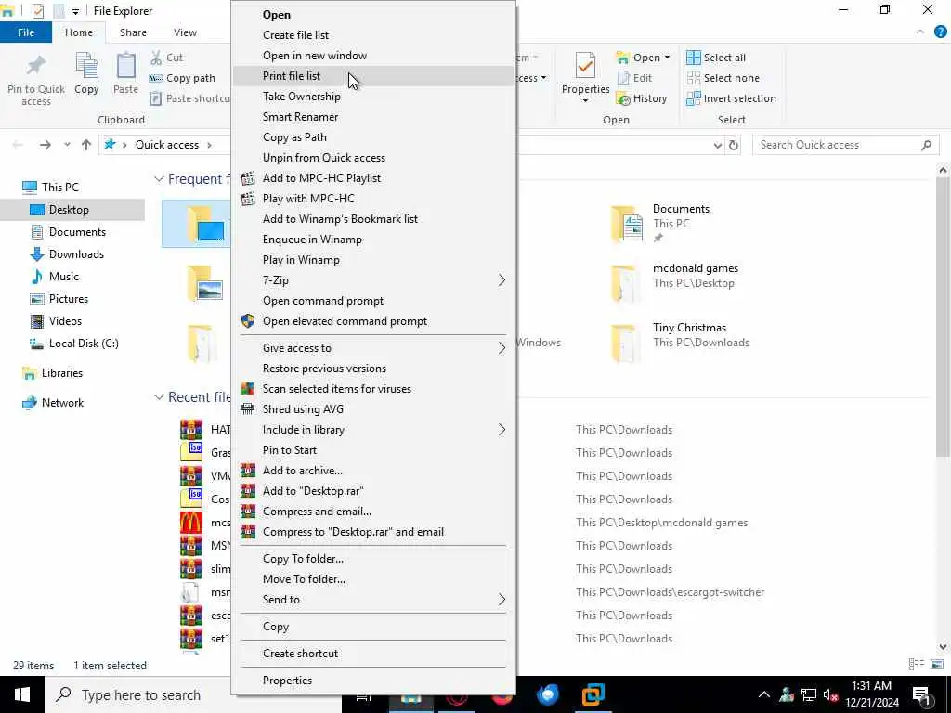Click Select none in ribbon
This screenshot has width=951, height=713.
[x=723, y=78]
